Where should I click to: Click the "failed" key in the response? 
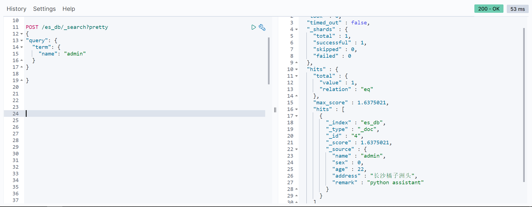tap(326, 56)
